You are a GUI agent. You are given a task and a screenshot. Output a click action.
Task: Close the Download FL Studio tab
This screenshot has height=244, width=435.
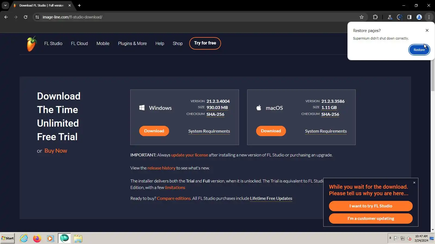click(x=70, y=5)
